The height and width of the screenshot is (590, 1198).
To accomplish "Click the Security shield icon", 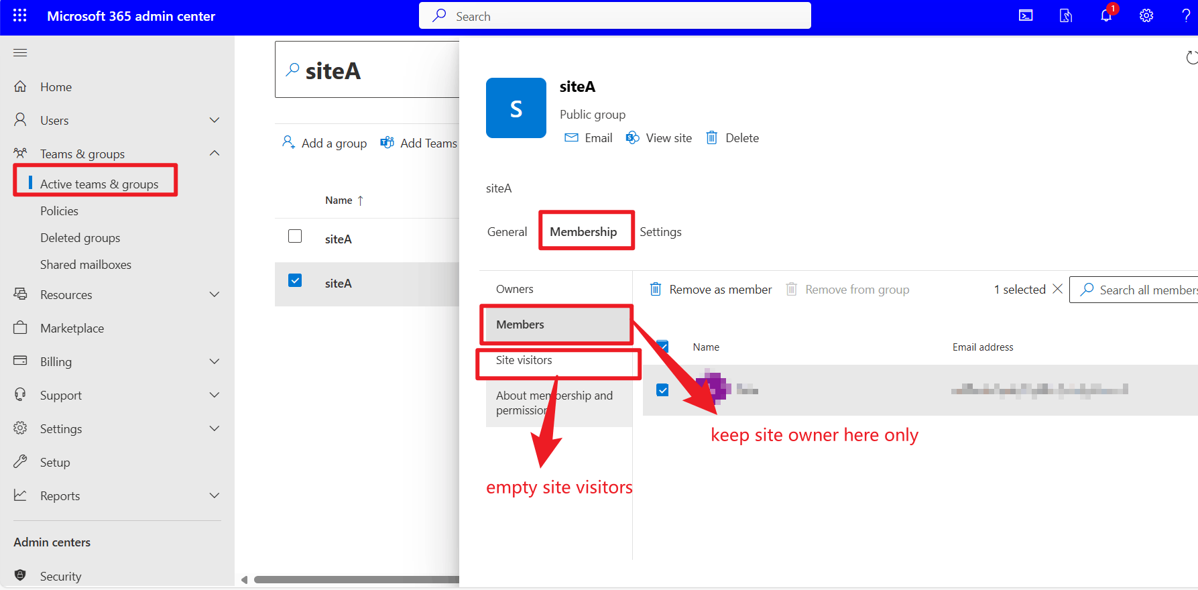I will [20, 575].
